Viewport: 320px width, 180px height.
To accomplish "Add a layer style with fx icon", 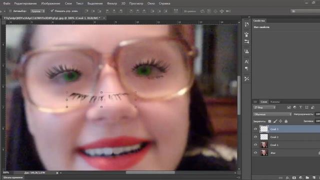I will click(287, 178).
